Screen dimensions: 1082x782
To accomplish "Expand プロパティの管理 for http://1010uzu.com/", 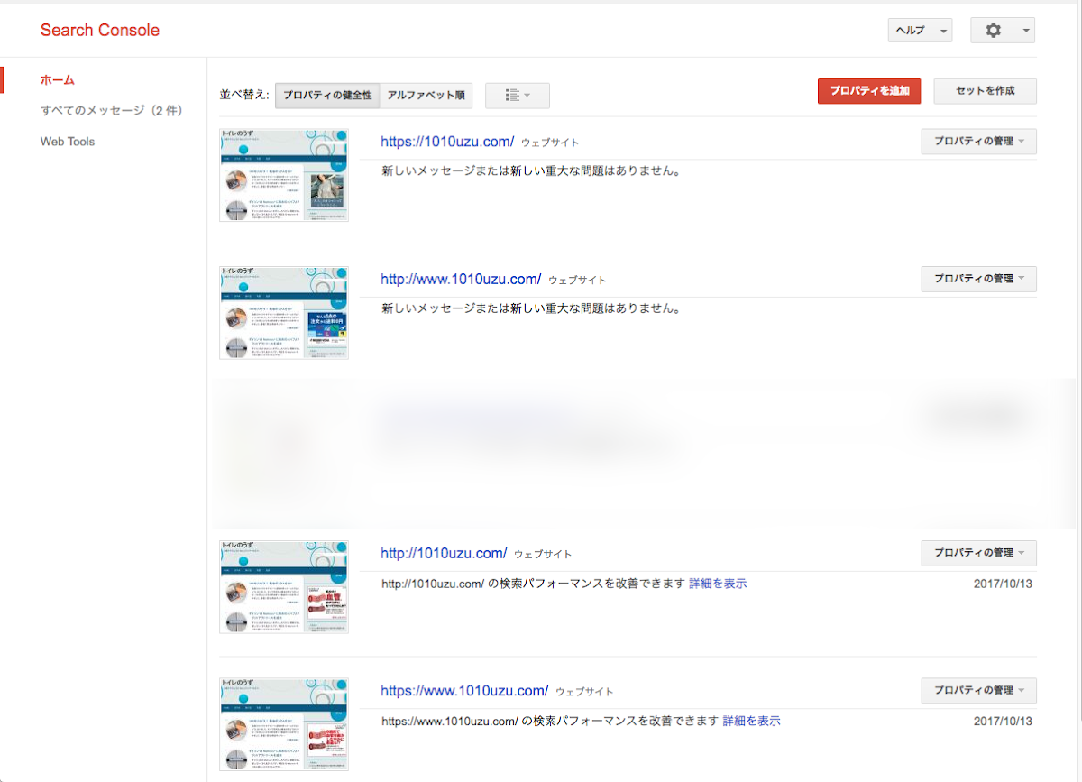I will tap(978, 553).
